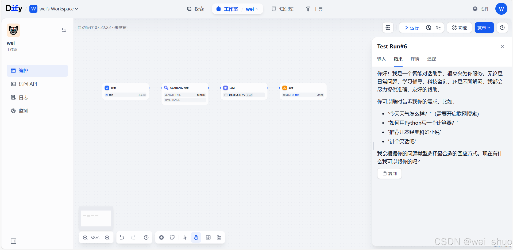513x250 pixels.
Task: Open app settings sliders icon
Action: [x=64, y=30]
